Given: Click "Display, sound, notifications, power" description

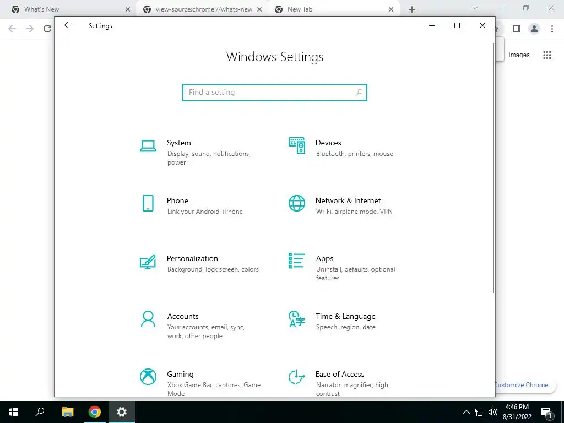Looking at the screenshot, I should click(x=209, y=158).
